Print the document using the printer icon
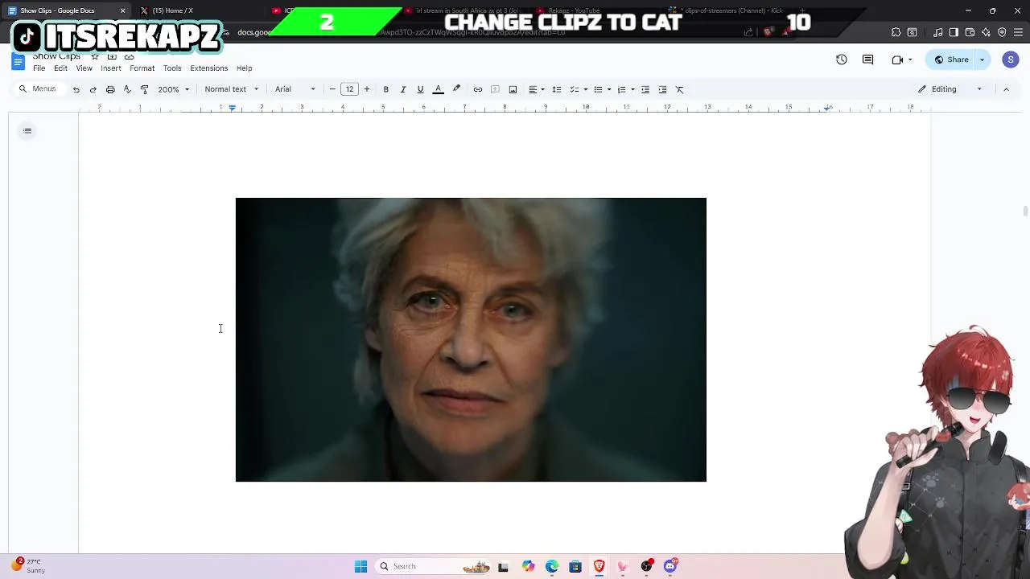 (x=110, y=89)
